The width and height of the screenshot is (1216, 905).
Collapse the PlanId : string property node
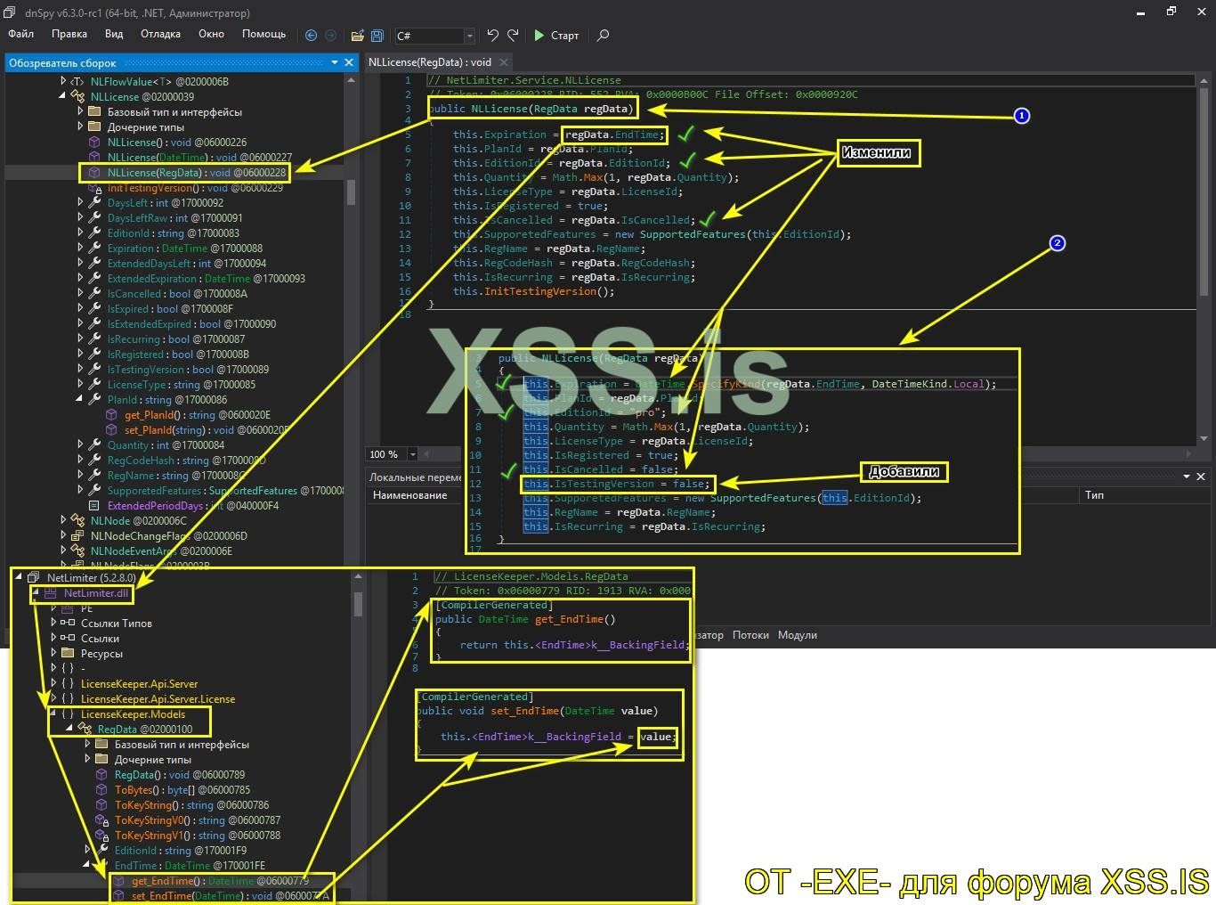click(x=80, y=400)
